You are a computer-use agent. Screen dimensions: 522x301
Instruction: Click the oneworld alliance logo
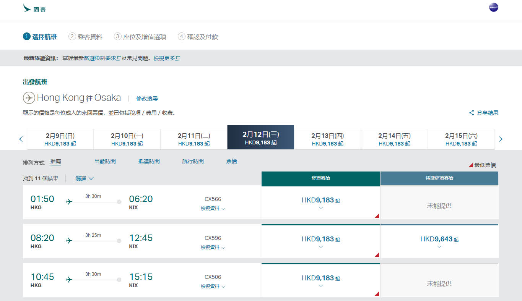click(x=493, y=8)
